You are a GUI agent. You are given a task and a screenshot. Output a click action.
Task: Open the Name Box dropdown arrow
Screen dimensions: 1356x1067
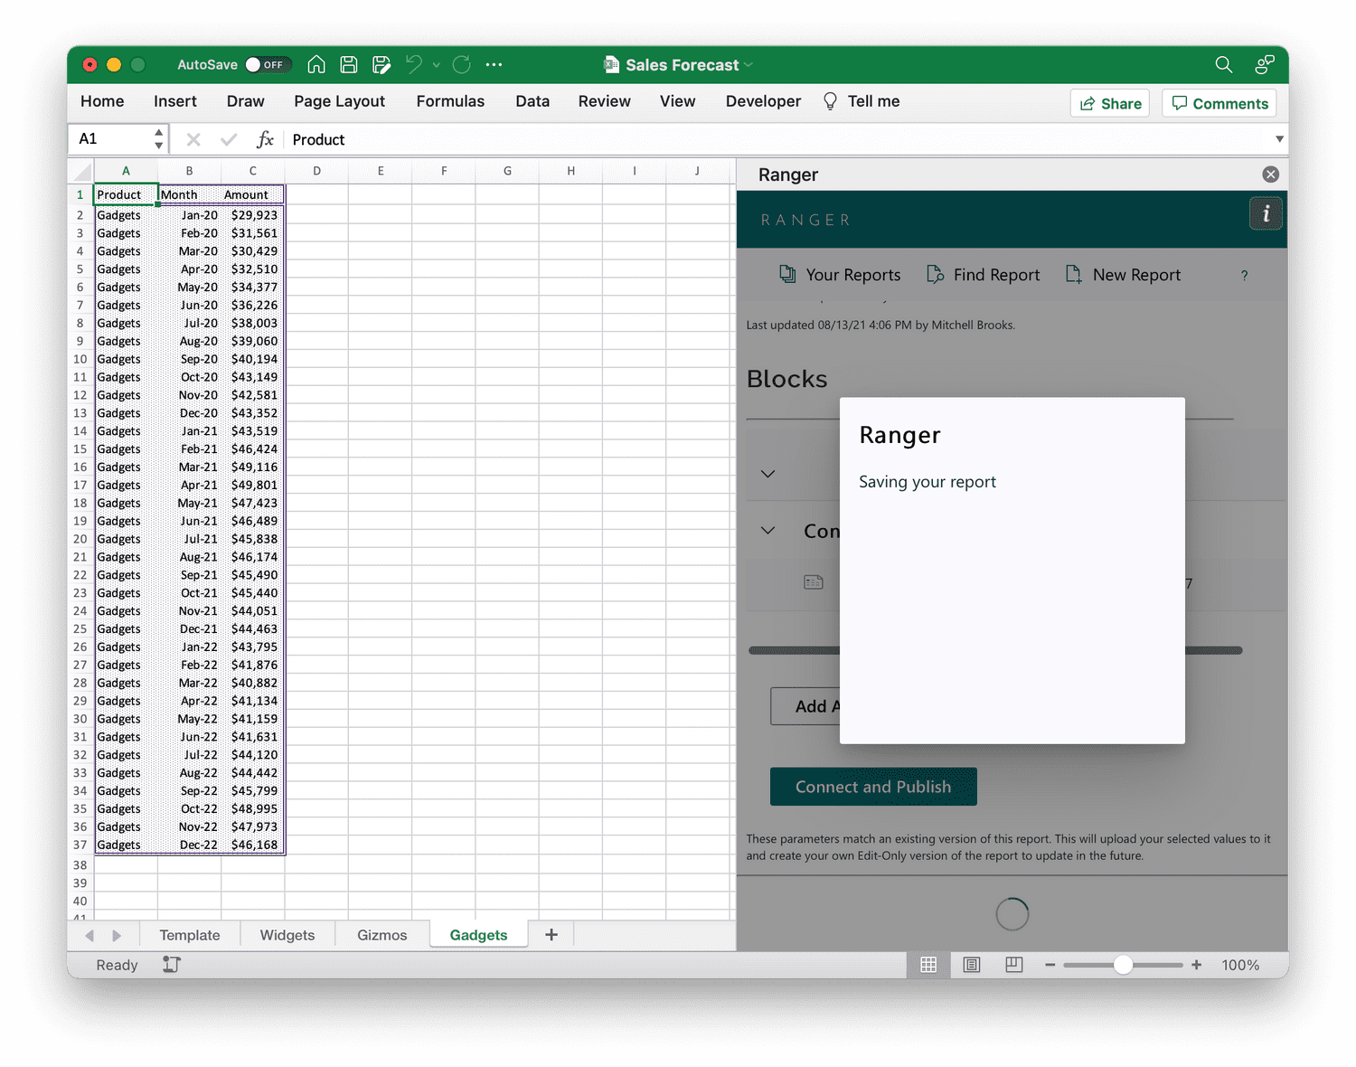[158, 138]
